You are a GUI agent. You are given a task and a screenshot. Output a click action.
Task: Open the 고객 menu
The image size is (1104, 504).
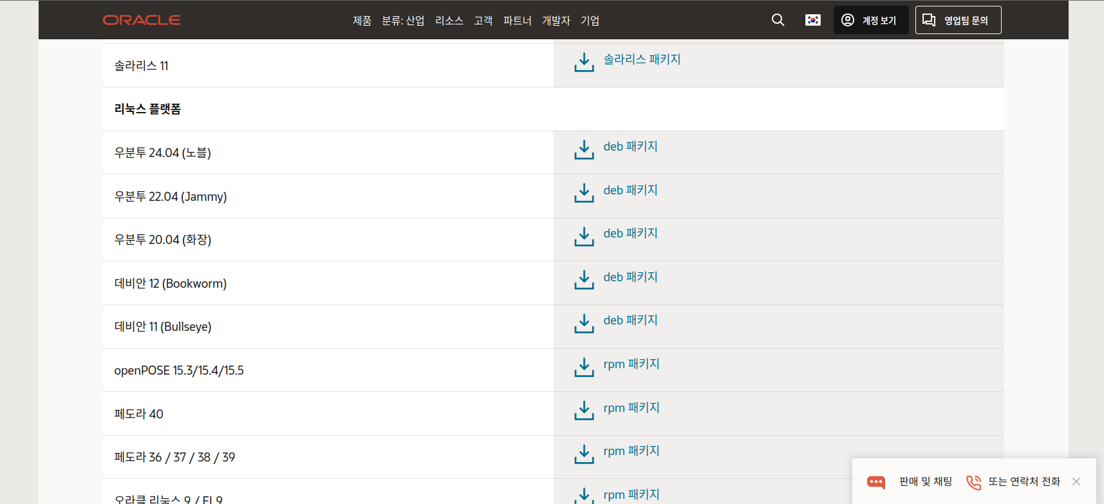(x=483, y=21)
